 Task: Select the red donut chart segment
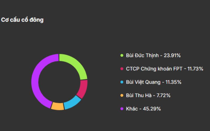[x=83, y=89]
